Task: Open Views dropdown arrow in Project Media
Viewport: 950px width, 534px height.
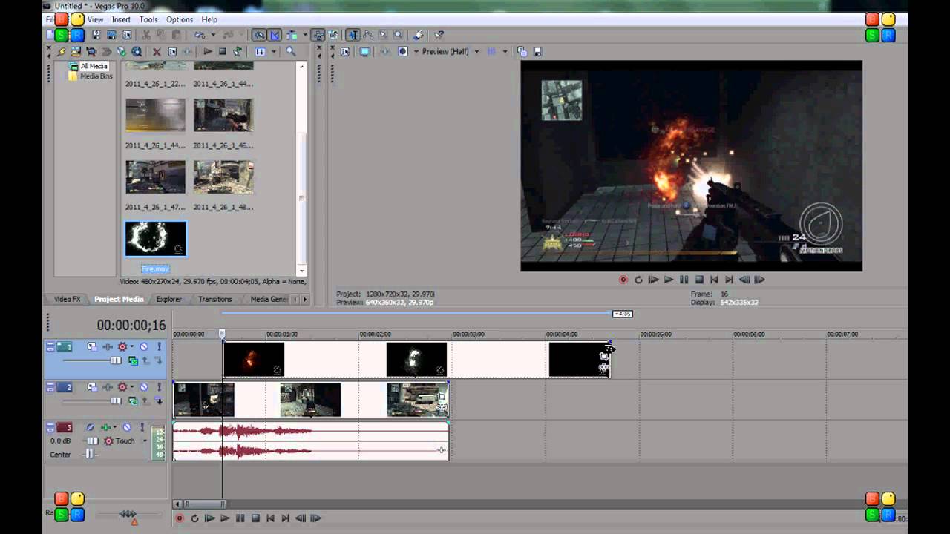Action: pos(274,52)
